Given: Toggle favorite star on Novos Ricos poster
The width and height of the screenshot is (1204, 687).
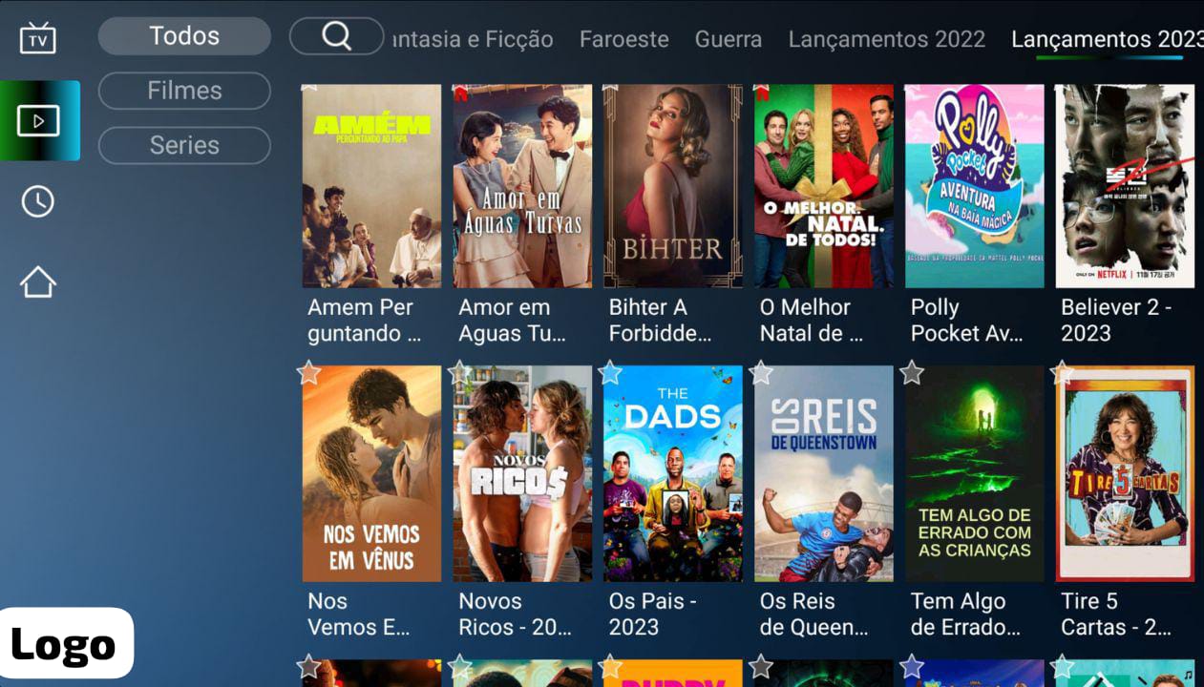Looking at the screenshot, I should [459, 372].
